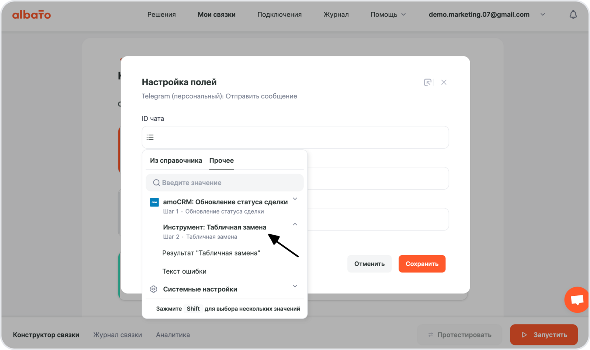Click the list icon in ID чата field
590x350 pixels.
click(150, 137)
